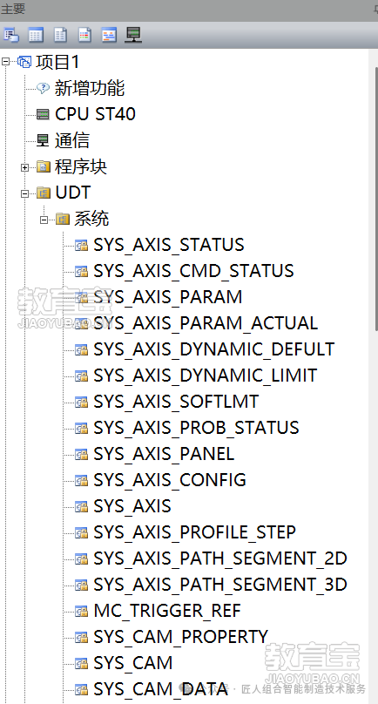Viewport: 378px width, 704px height.
Task: Click the CPU ST40 module icon
Action: 43,114
